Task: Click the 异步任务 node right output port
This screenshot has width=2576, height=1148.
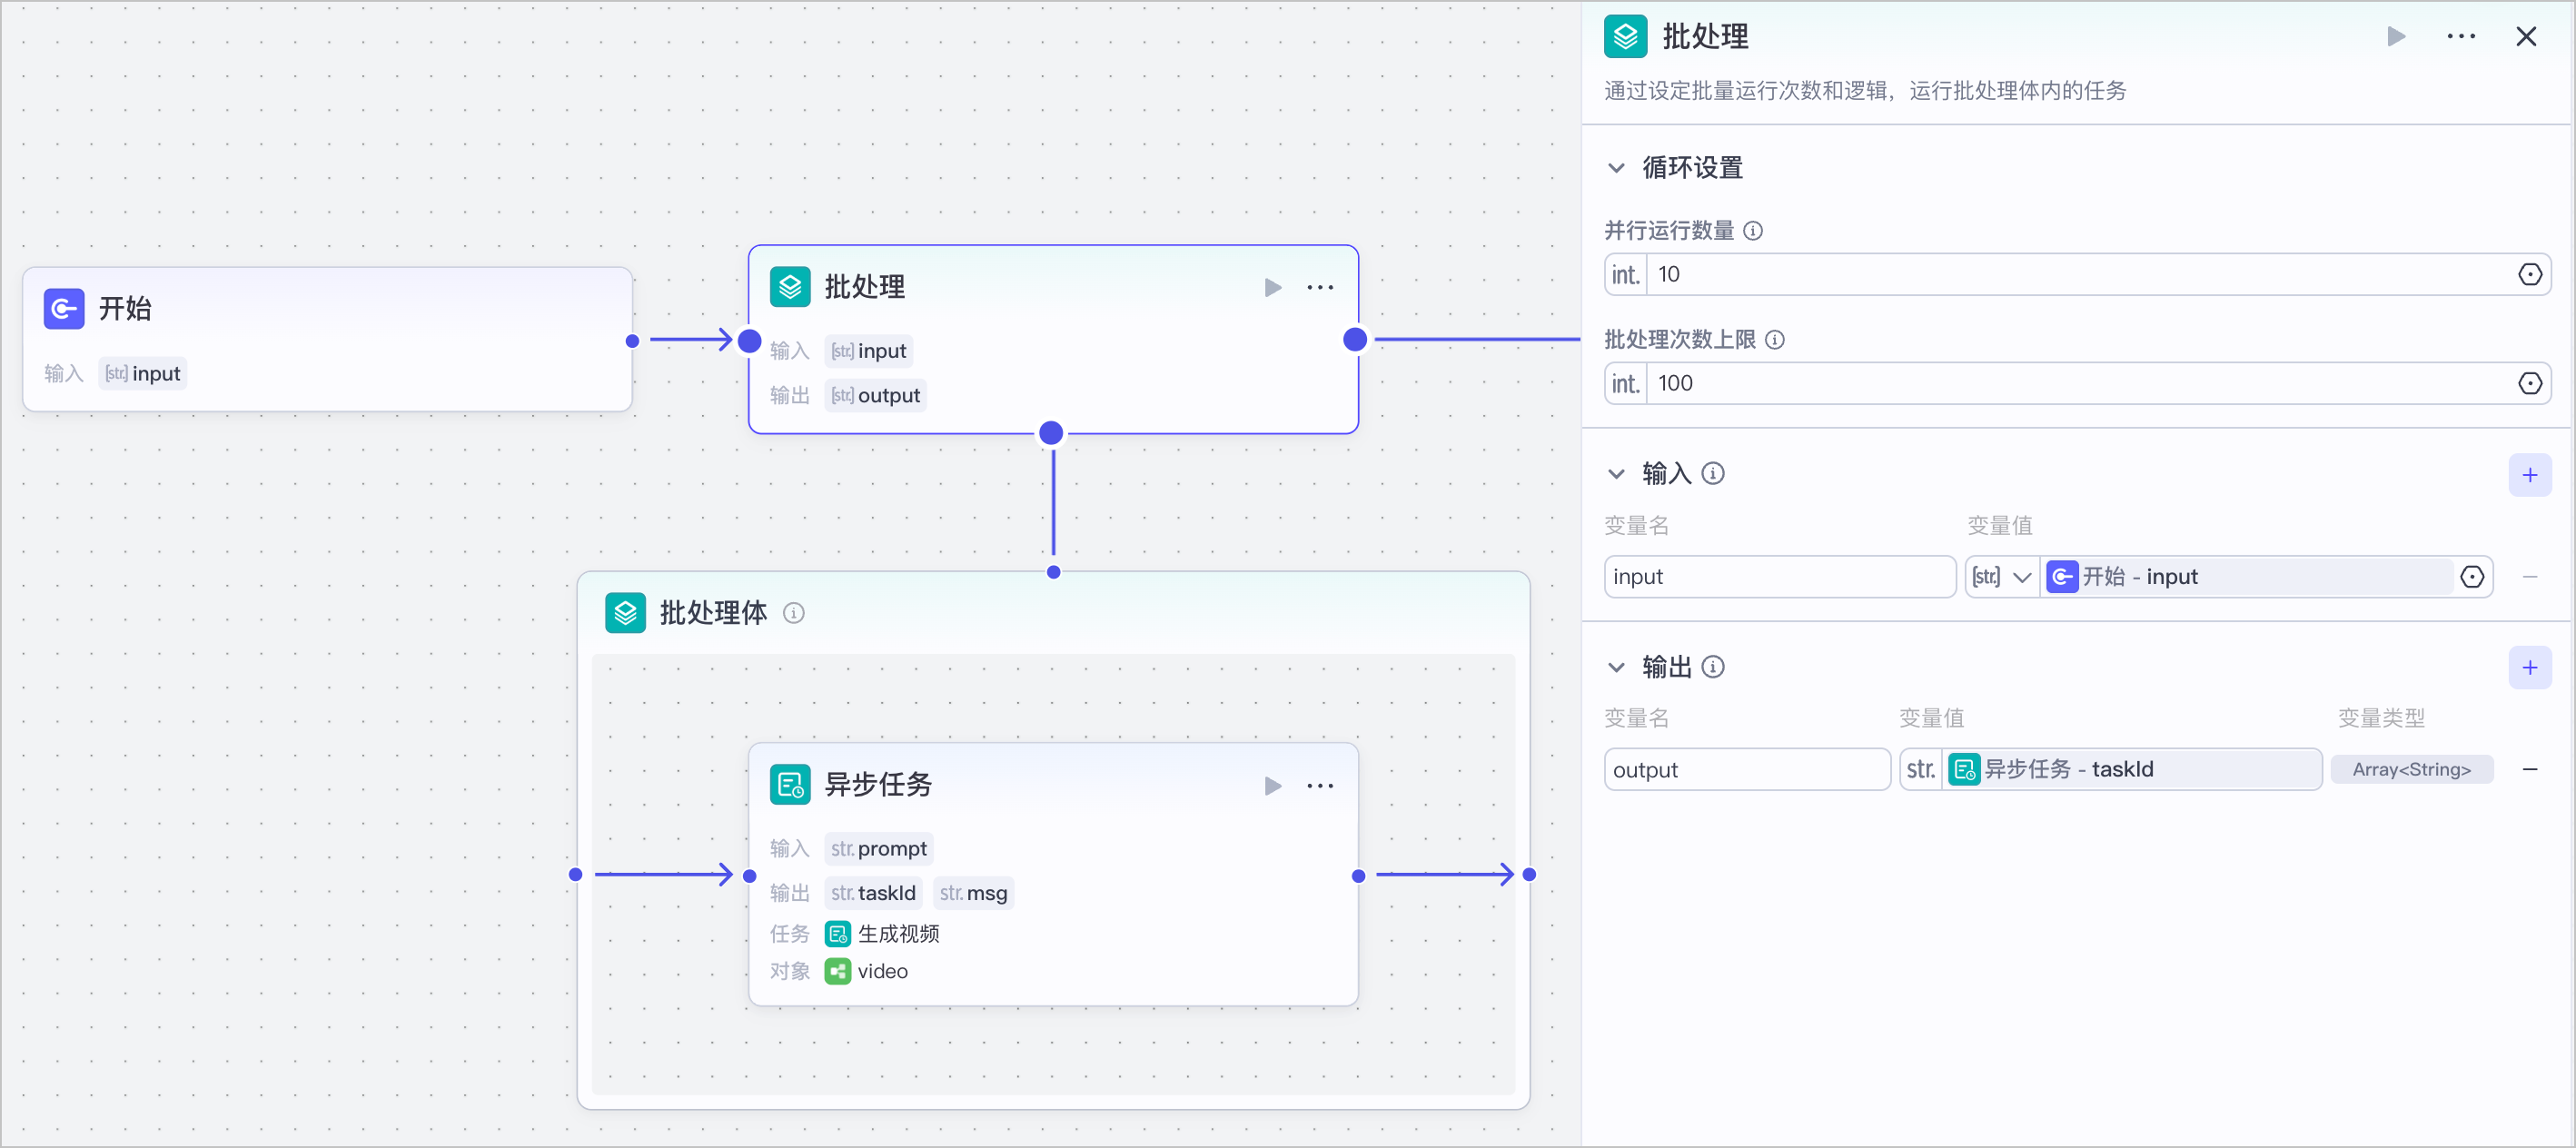Action: point(1358,876)
